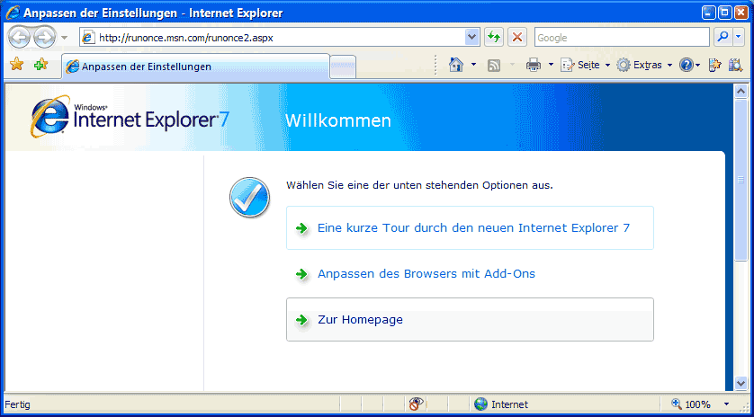Click the Forward navigation arrow

(45, 38)
